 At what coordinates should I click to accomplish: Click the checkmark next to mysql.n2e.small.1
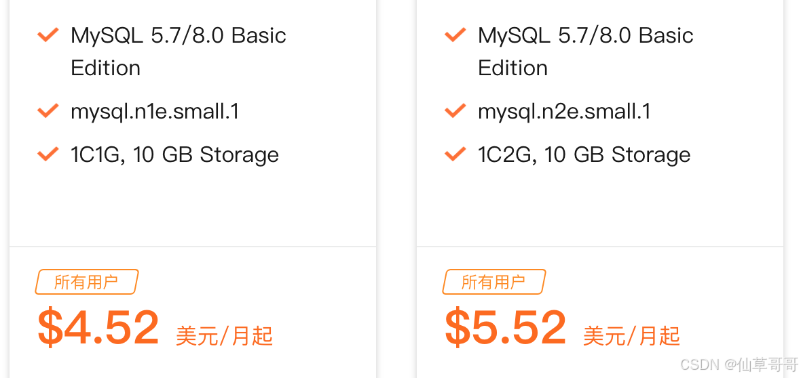tap(455, 110)
